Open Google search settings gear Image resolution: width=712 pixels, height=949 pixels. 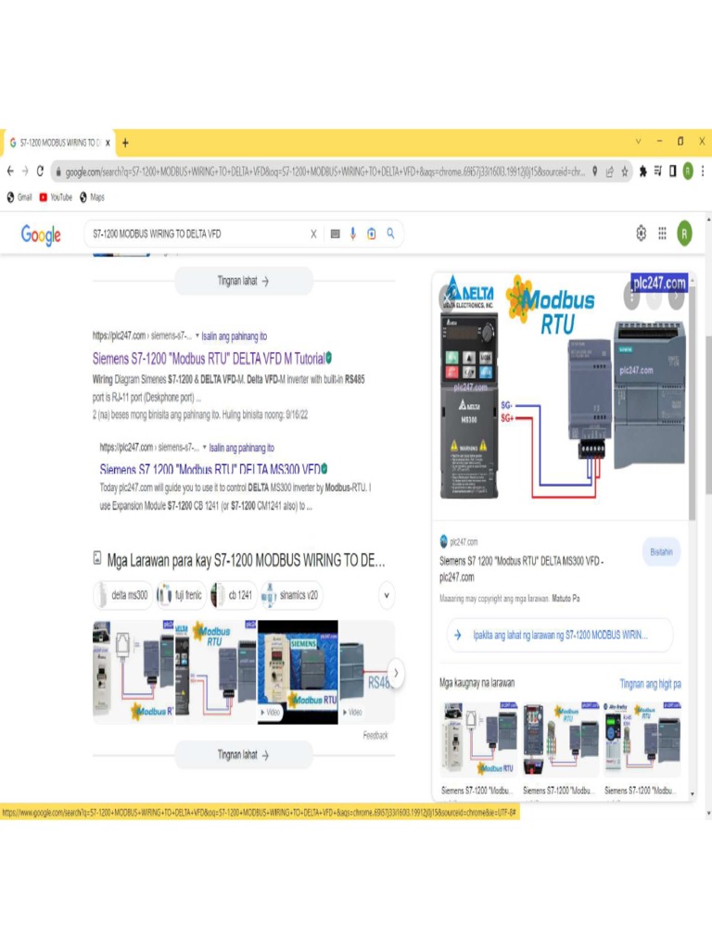coord(642,233)
